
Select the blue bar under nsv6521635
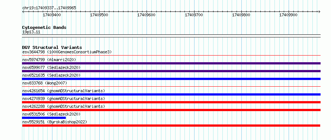pos(171,79)
